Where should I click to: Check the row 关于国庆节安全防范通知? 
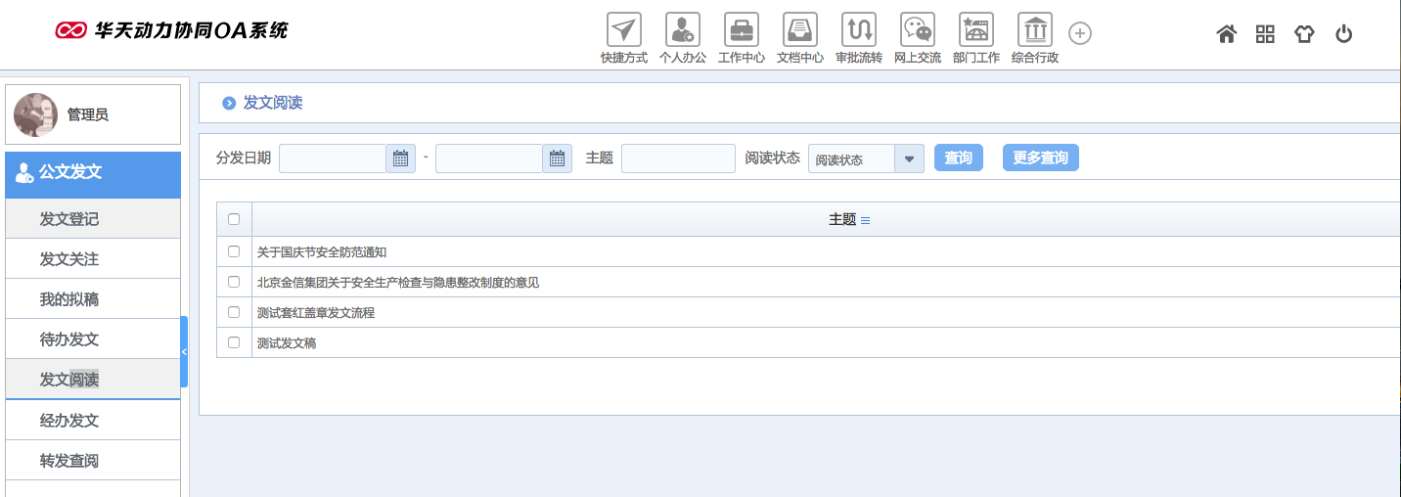pos(234,251)
